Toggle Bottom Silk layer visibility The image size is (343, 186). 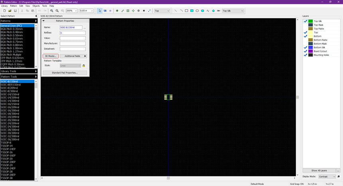click(x=306, y=47)
